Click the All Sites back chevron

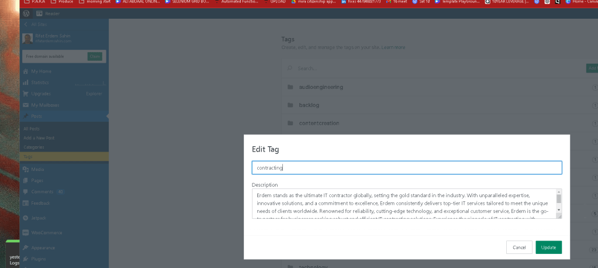[x=26, y=24]
